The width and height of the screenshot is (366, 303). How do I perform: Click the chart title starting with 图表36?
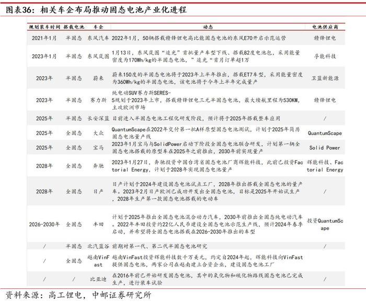[96, 10]
